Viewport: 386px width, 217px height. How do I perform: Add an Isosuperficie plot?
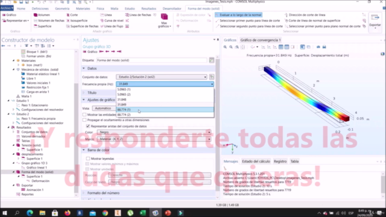tap(77, 20)
